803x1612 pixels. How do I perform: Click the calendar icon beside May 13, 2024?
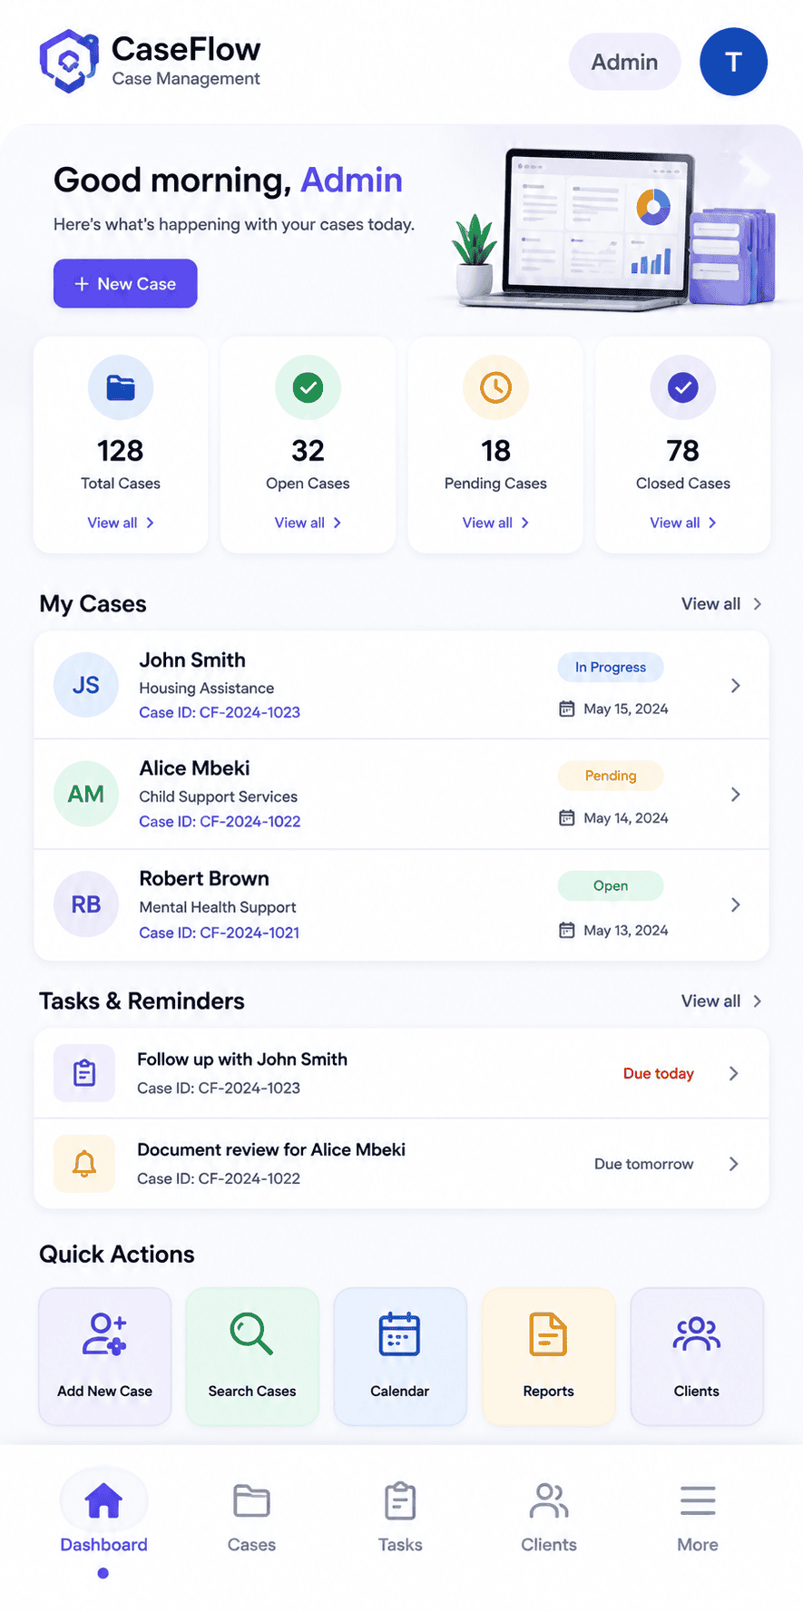tap(567, 930)
